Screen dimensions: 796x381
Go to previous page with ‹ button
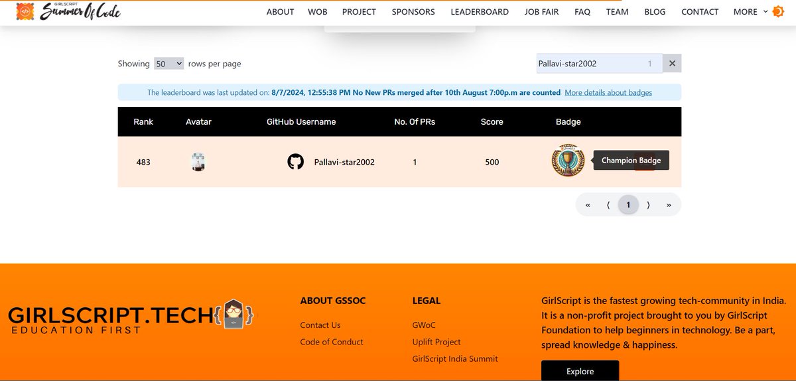click(x=608, y=205)
